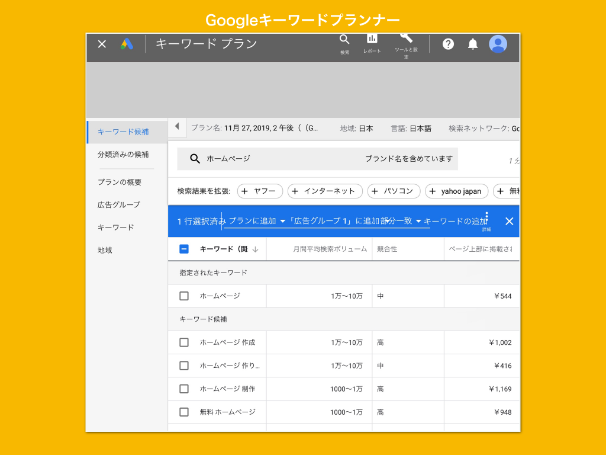Click the 検索ネットワーク setting
Viewport: 606px width, 455px height.
tap(484, 129)
